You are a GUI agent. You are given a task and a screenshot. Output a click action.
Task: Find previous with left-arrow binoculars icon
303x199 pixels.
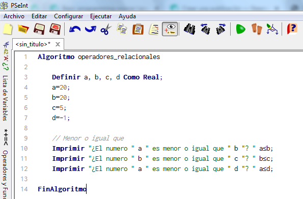pyautogui.click(x=205, y=29)
